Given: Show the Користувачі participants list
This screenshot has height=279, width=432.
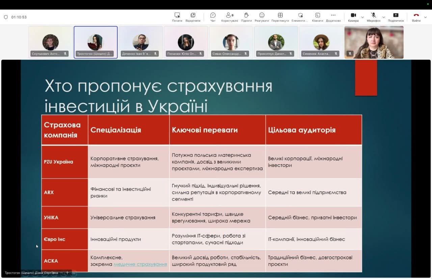Looking at the screenshot, I should tap(230, 17).
